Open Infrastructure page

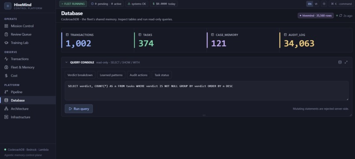click(x=28, y=117)
